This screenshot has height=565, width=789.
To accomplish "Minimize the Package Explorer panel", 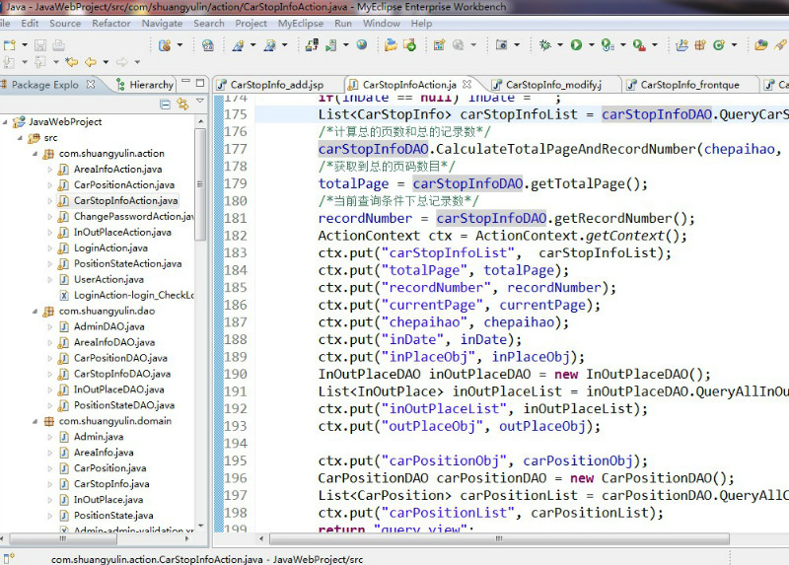I will pos(185,81).
